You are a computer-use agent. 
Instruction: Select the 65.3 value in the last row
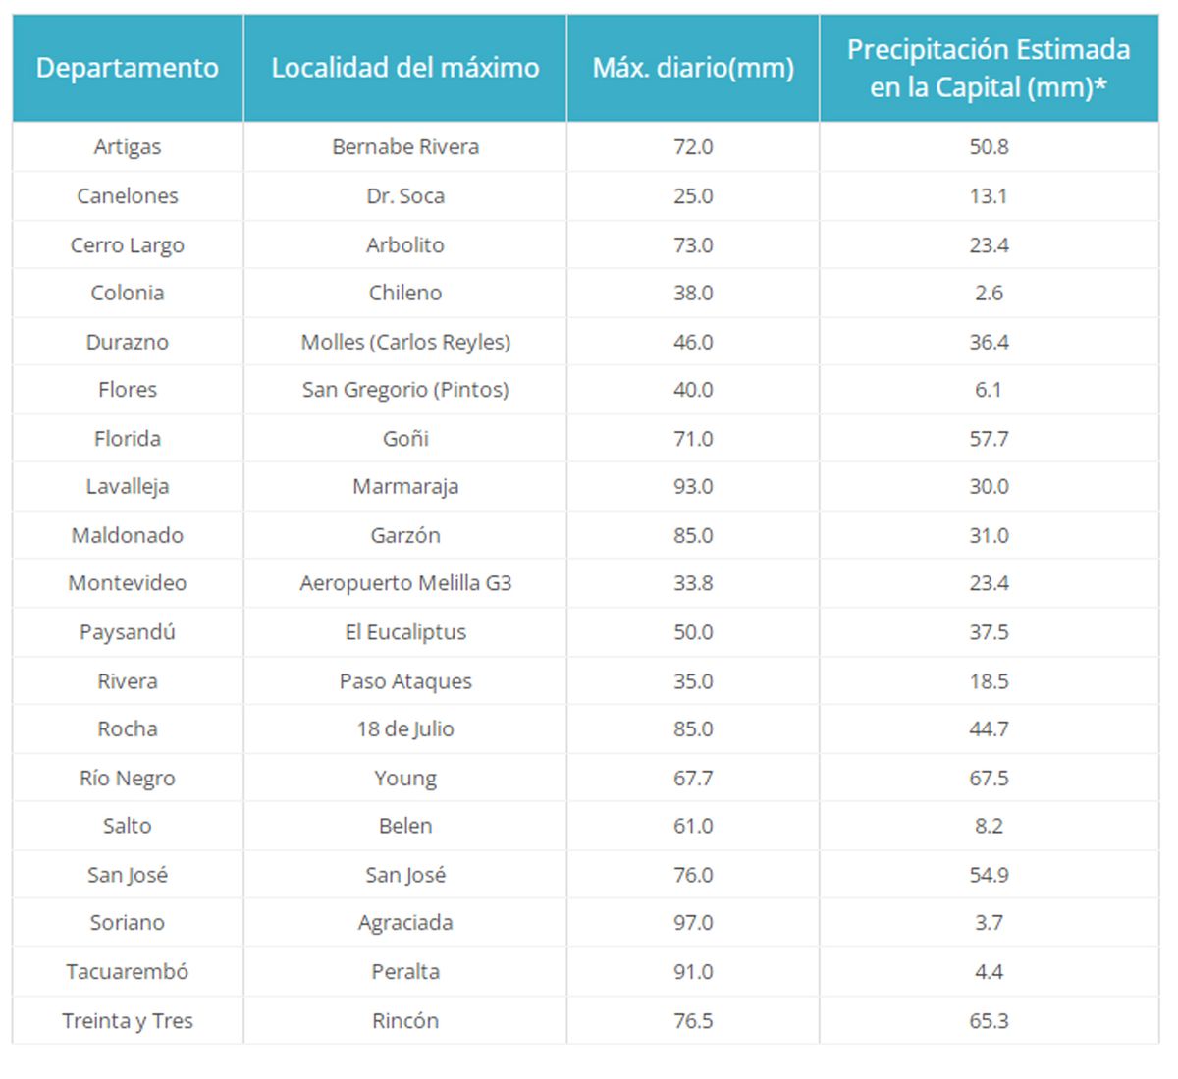[989, 1021]
